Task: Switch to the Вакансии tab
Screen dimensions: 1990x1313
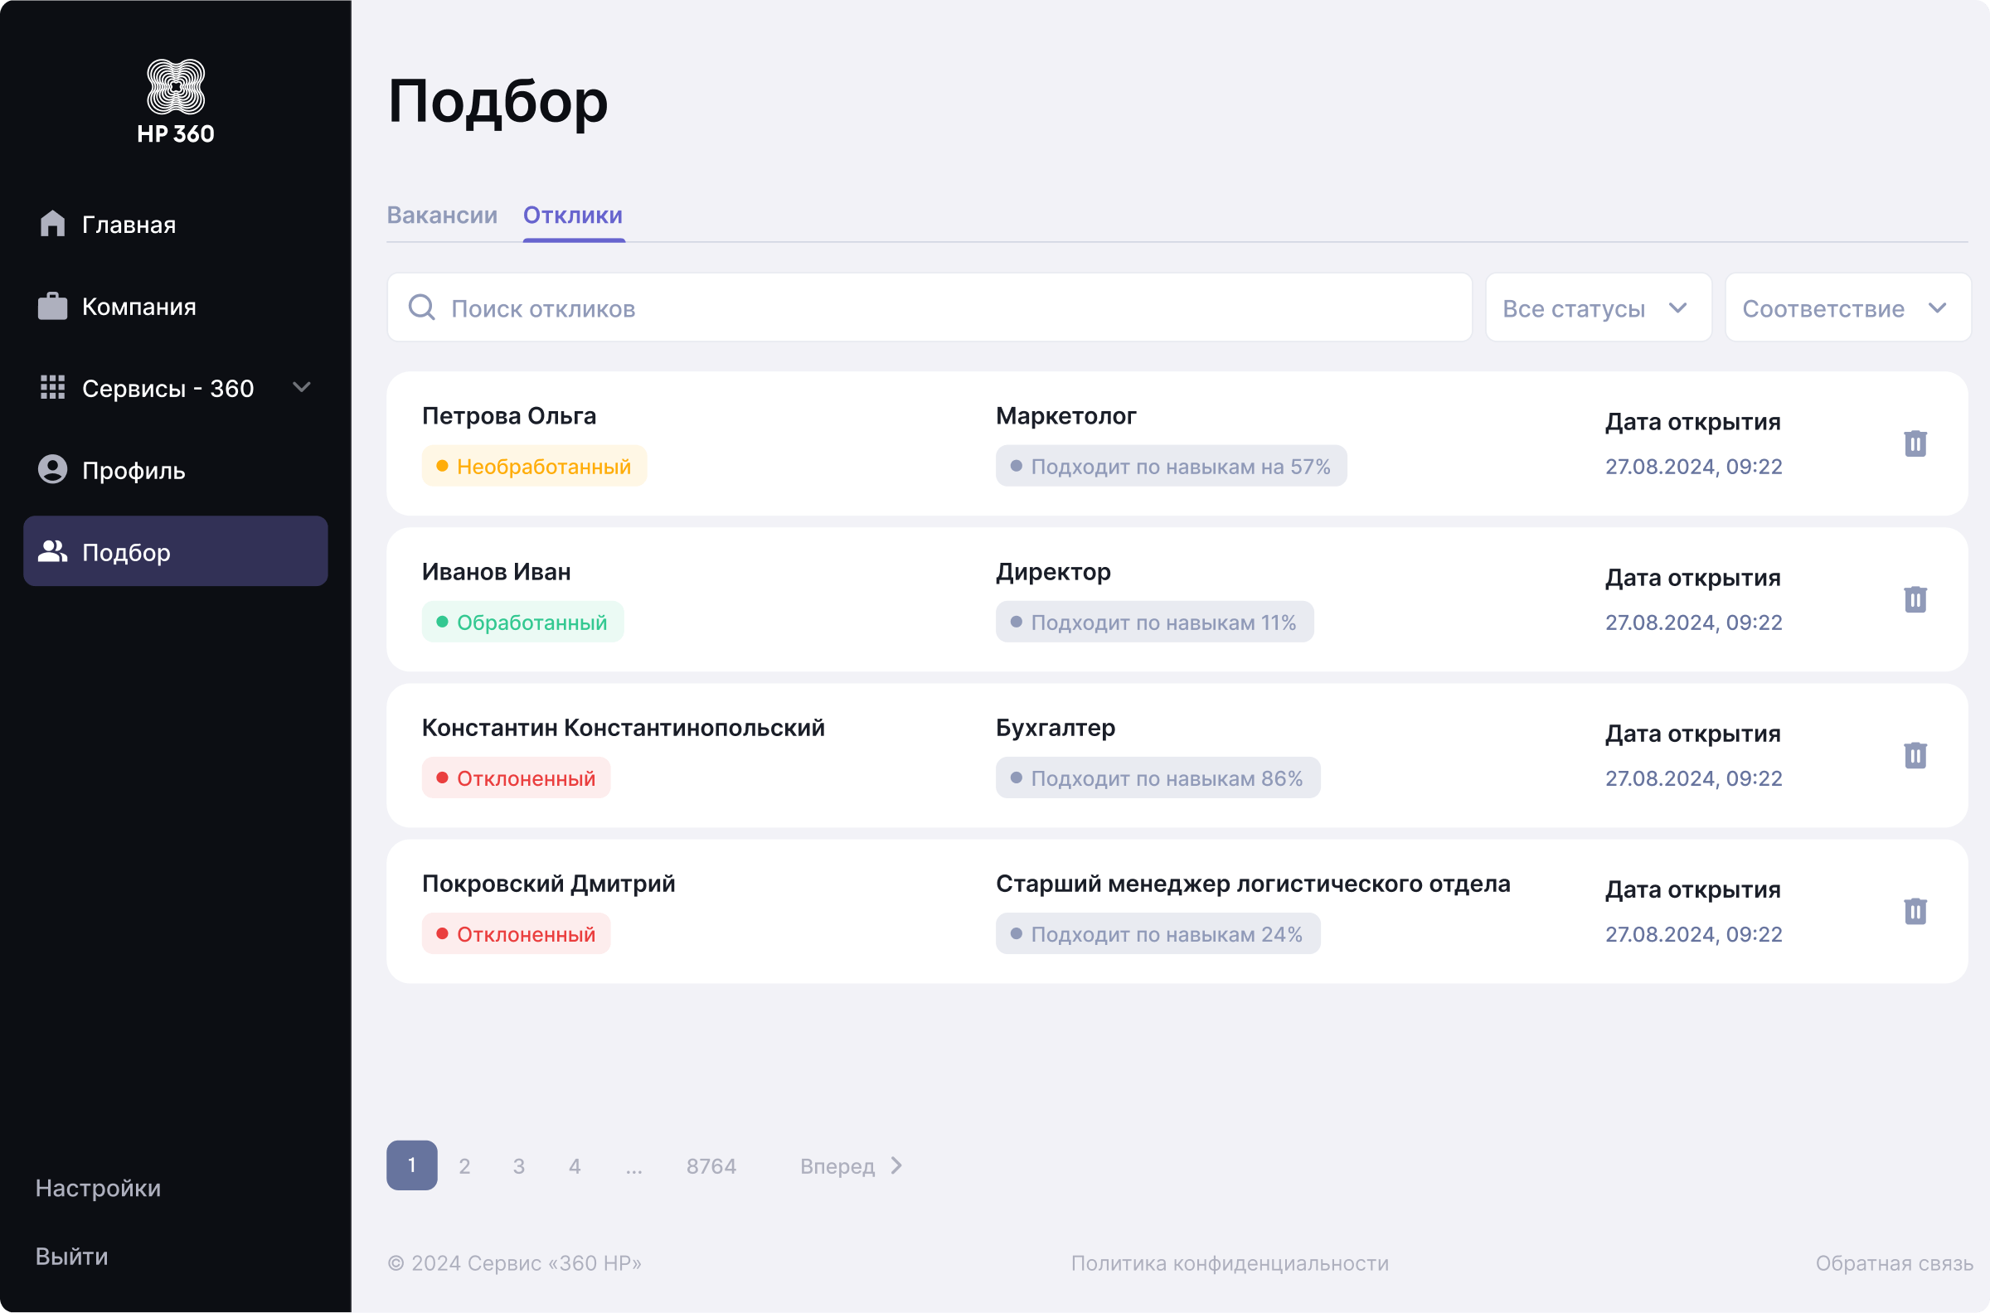Action: click(441, 216)
